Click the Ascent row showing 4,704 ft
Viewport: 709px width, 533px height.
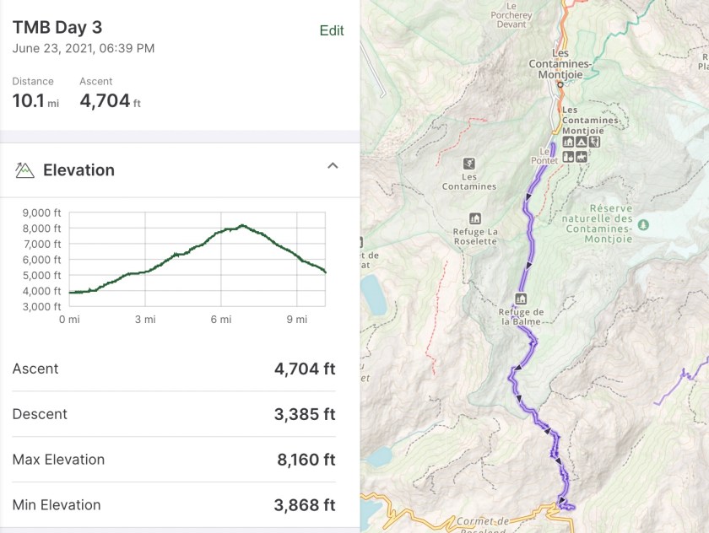[174, 369]
